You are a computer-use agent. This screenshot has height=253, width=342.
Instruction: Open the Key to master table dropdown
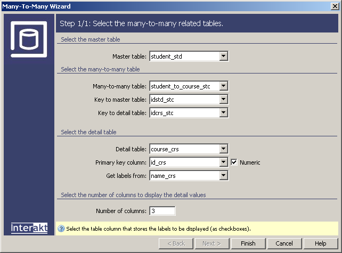coord(224,99)
